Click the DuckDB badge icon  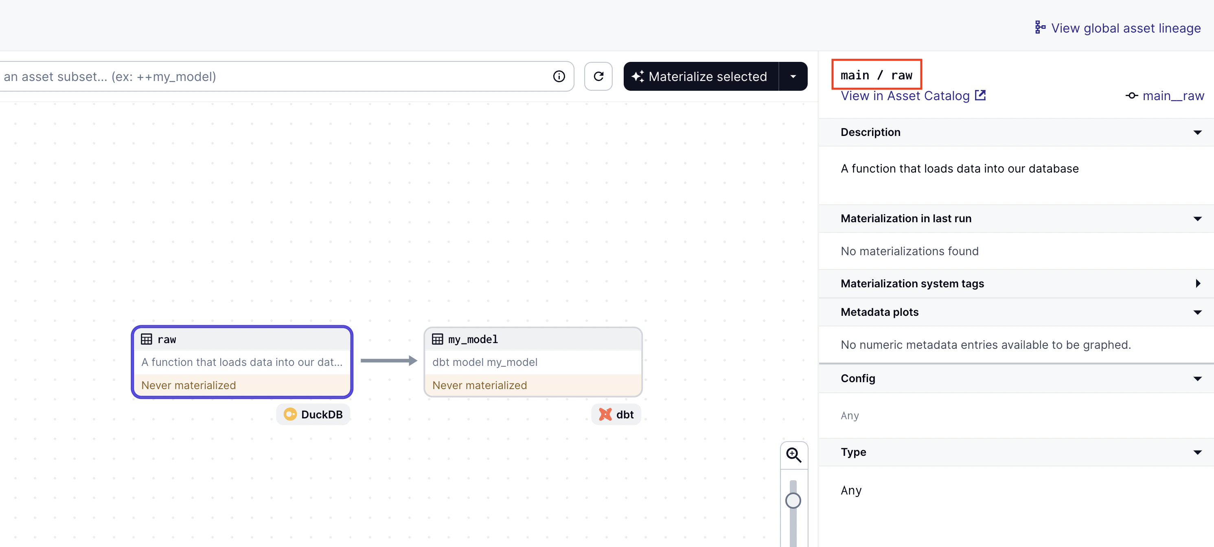pyautogui.click(x=290, y=414)
